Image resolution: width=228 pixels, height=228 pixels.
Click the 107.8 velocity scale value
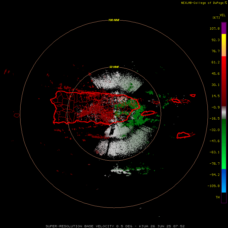pos(215,28)
